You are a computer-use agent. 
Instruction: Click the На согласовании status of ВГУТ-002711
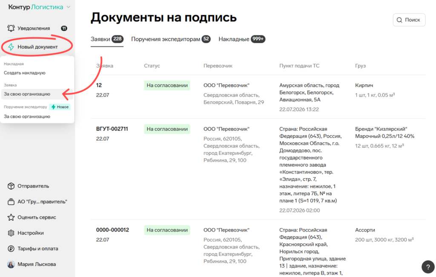167,129
